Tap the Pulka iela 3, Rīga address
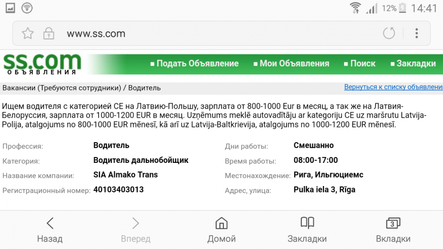Viewport: 443px width, 249px height. pyautogui.click(x=324, y=189)
